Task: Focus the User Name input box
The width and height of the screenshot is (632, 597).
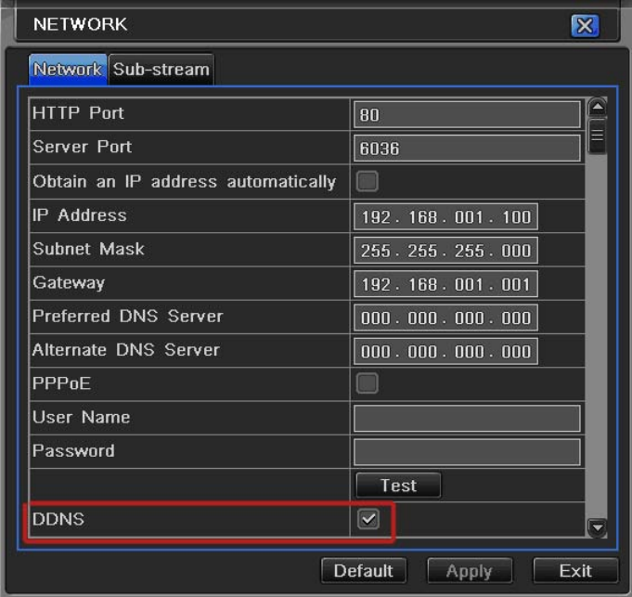Action: pos(467,419)
